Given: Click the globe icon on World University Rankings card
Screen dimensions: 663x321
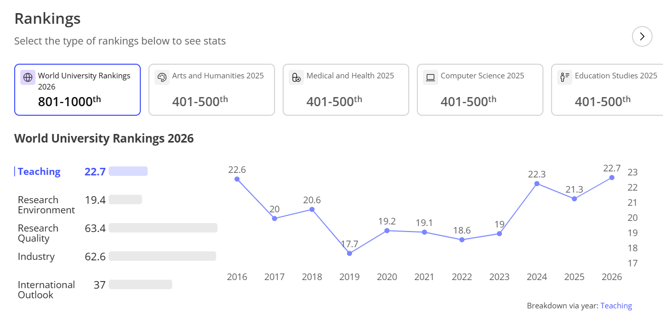Looking at the screenshot, I should tap(28, 77).
